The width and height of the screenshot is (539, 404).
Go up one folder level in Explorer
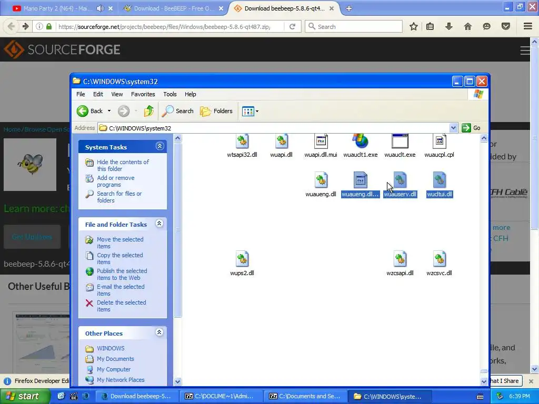[148, 111]
